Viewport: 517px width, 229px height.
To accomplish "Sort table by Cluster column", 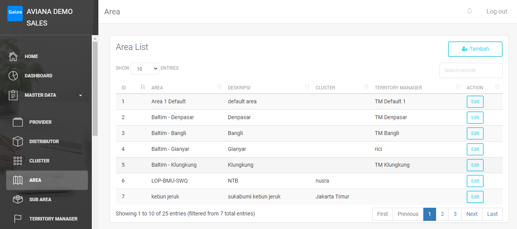I will tap(366, 87).
